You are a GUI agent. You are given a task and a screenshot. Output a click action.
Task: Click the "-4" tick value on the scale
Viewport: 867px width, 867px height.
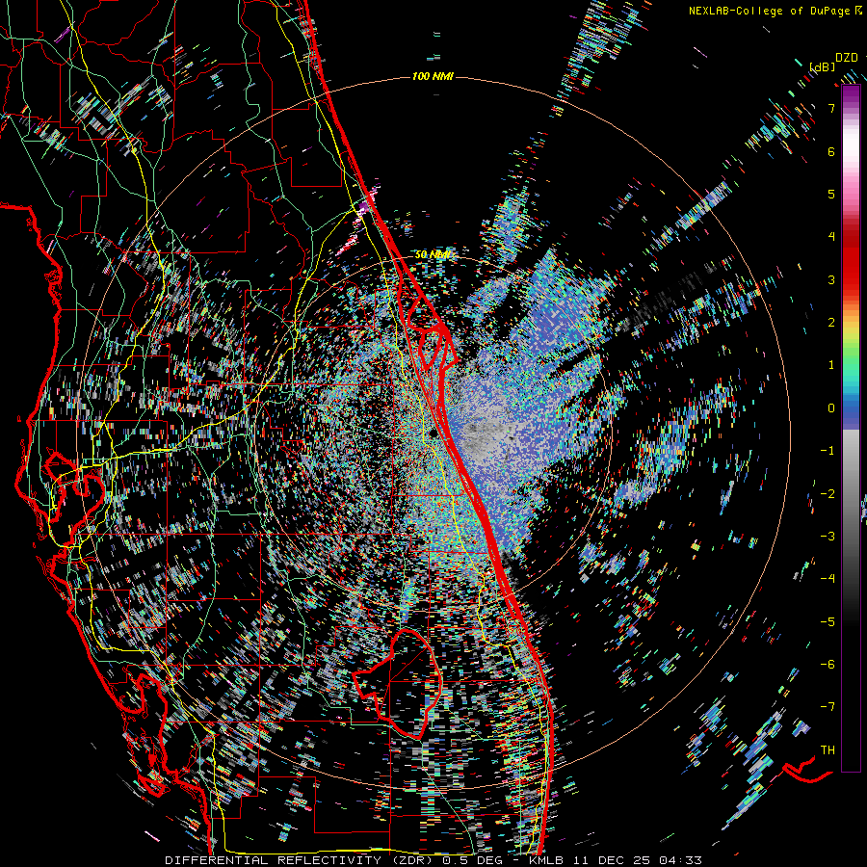pyautogui.click(x=828, y=579)
